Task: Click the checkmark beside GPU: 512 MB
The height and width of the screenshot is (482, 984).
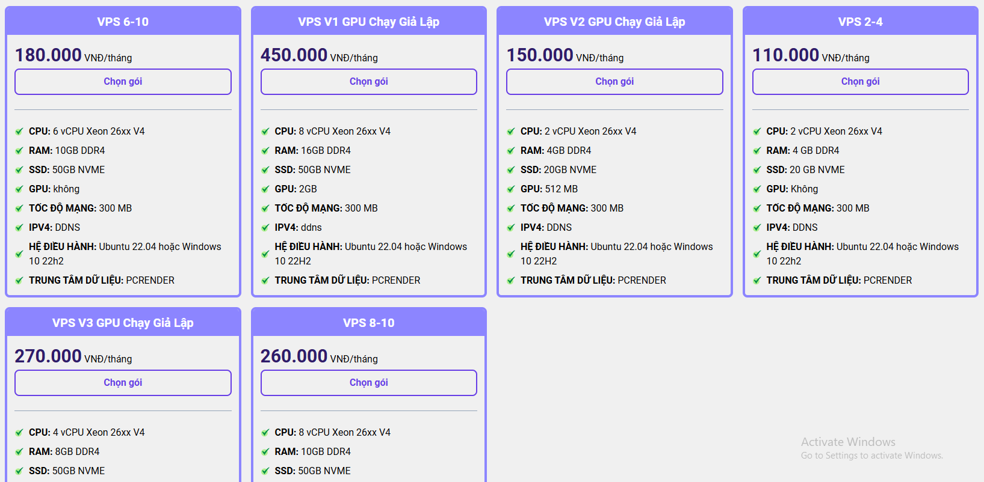Action: pos(511,189)
